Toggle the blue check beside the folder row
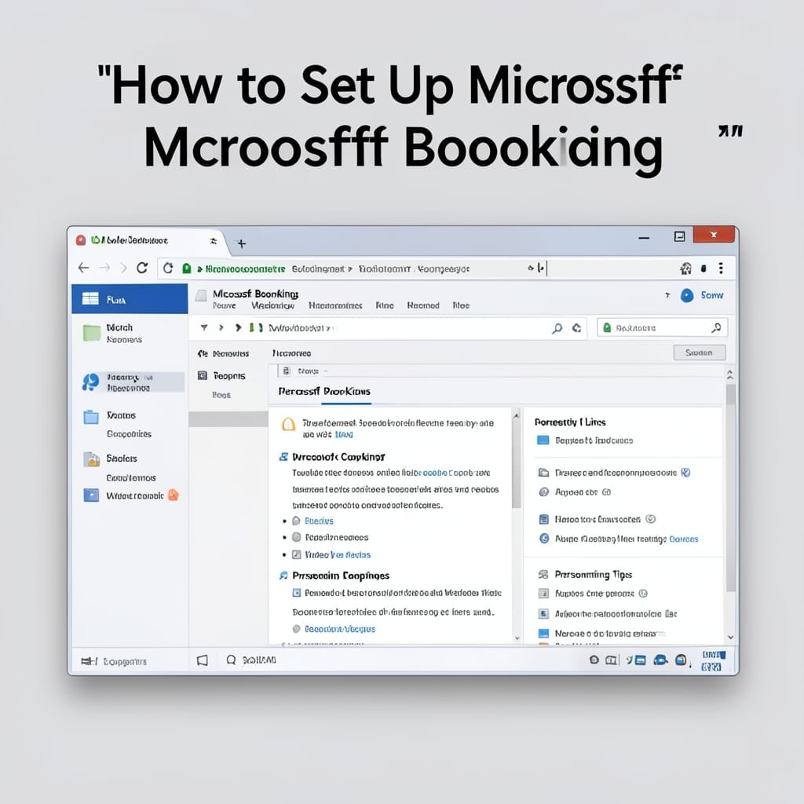Image resolution: width=804 pixels, height=804 pixels. click(x=685, y=472)
